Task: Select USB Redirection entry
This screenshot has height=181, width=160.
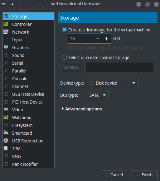Action: [28, 141]
